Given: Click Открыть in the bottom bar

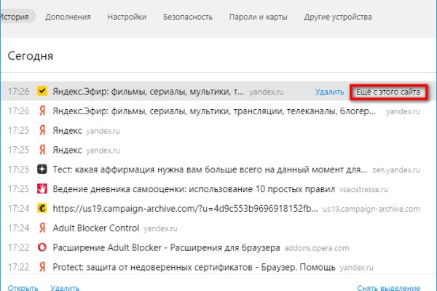Looking at the screenshot, I should (23, 288).
